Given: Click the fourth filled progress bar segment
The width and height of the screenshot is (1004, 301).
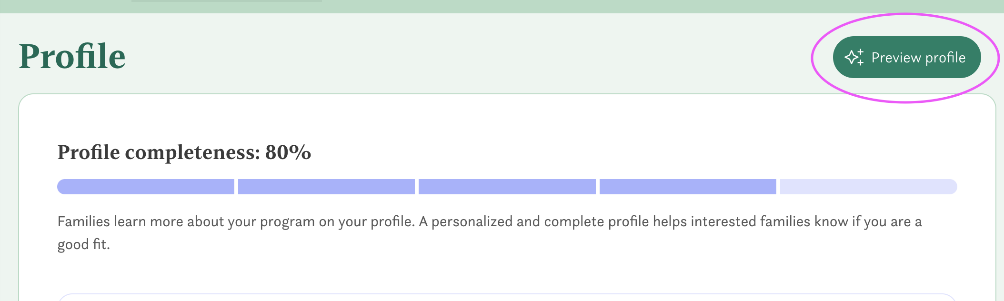Looking at the screenshot, I should coord(688,187).
